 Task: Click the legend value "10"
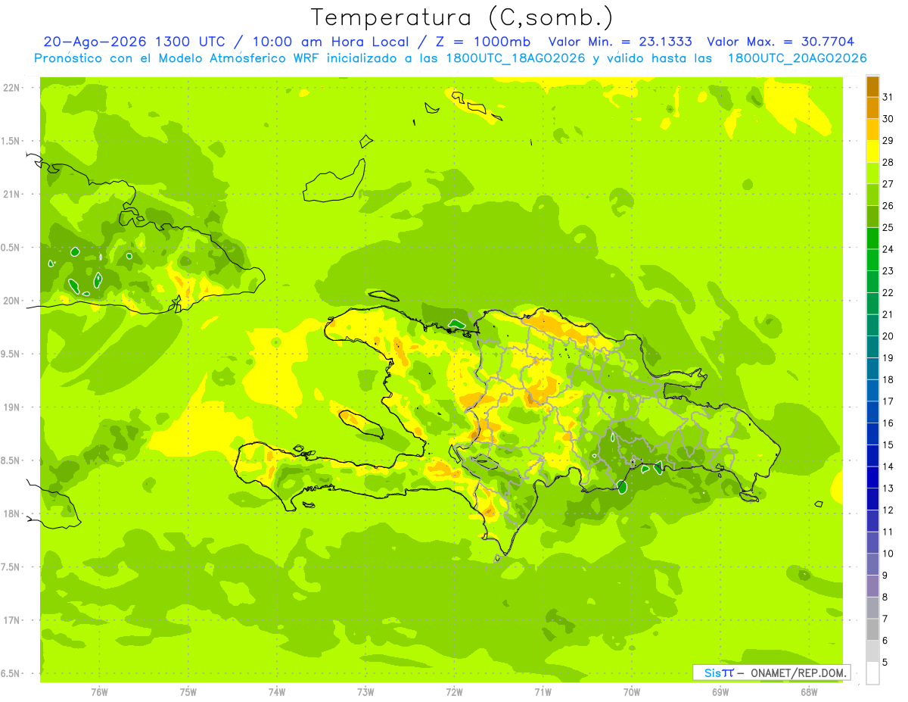coord(888,554)
